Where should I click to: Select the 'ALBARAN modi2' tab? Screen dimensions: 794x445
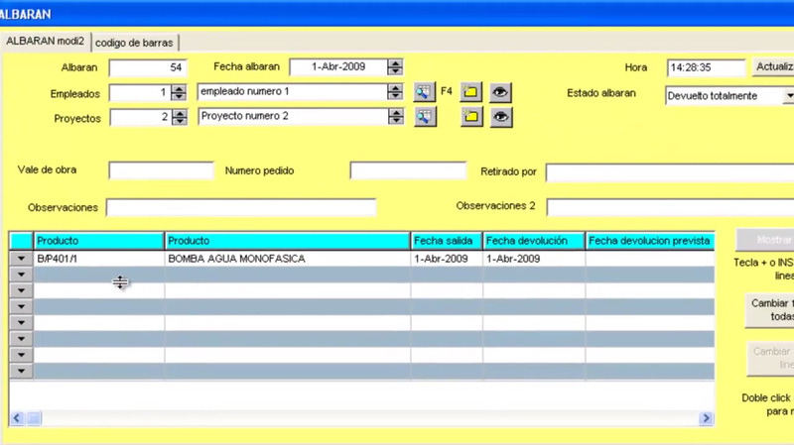47,42
